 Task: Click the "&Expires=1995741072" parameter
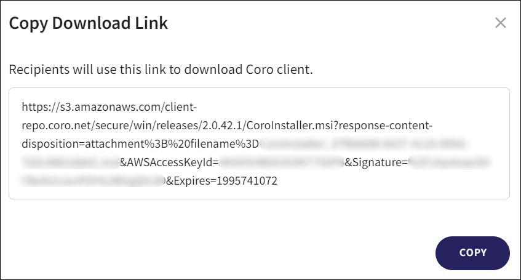click(222, 182)
